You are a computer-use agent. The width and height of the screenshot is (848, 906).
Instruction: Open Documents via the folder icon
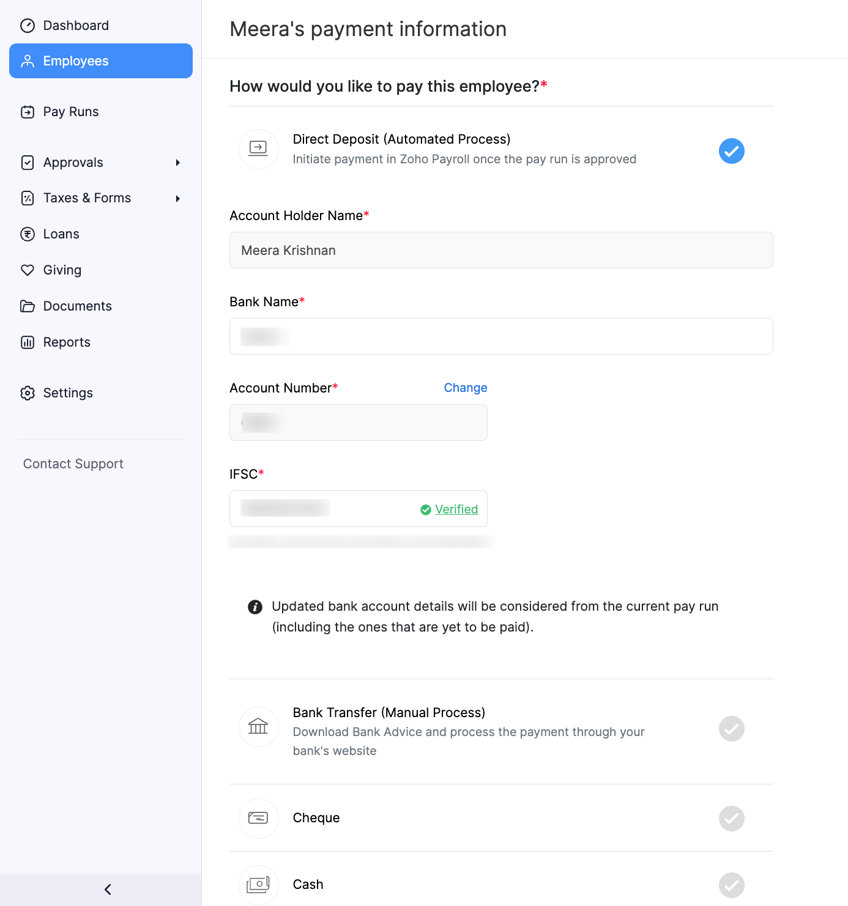click(x=28, y=306)
